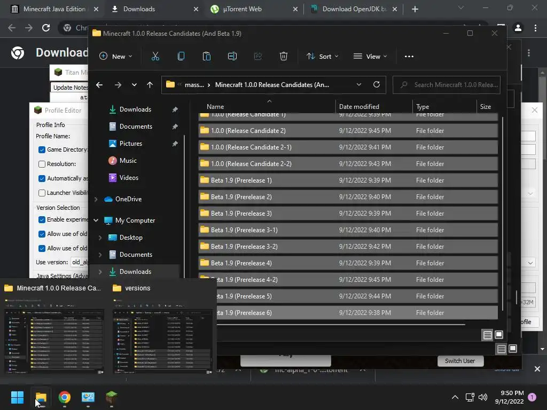Refresh the Explorer folder view
Viewport: 547px width, 410px height.
coord(377,84)
